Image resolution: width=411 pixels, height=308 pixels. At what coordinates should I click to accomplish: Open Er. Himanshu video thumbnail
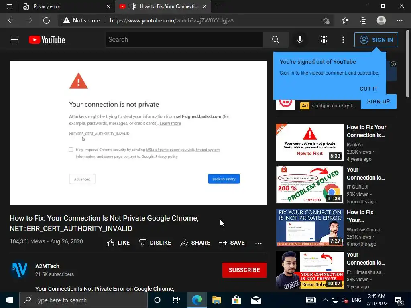pos(309,270)
